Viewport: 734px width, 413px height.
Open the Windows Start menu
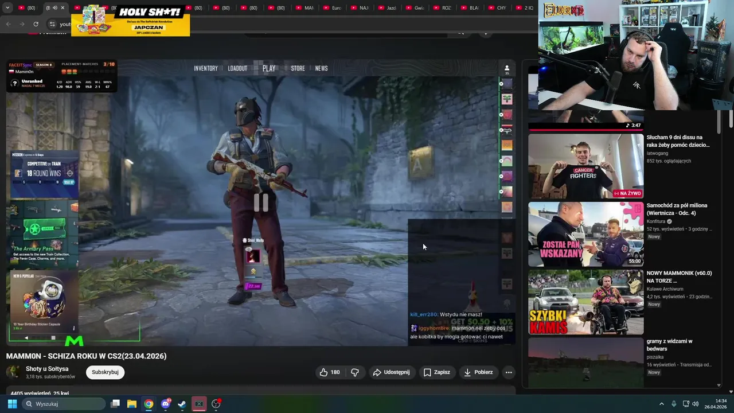[x=12, y=404]
